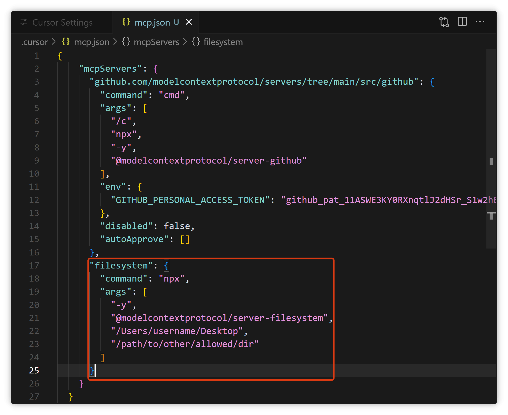
Task: Click the Cursor Settings sliders icon
Action: coord(24,22)
